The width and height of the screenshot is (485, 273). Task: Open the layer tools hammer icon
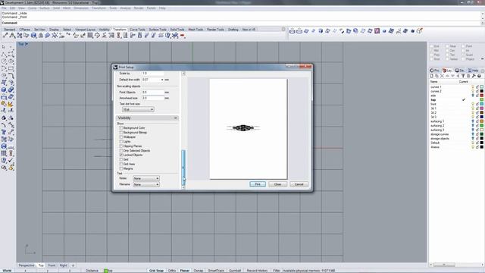(474, 76)
